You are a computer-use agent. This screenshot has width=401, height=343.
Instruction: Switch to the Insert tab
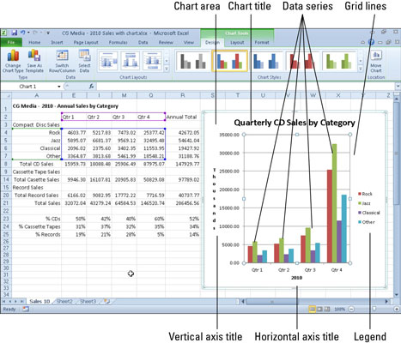point(57,42)
